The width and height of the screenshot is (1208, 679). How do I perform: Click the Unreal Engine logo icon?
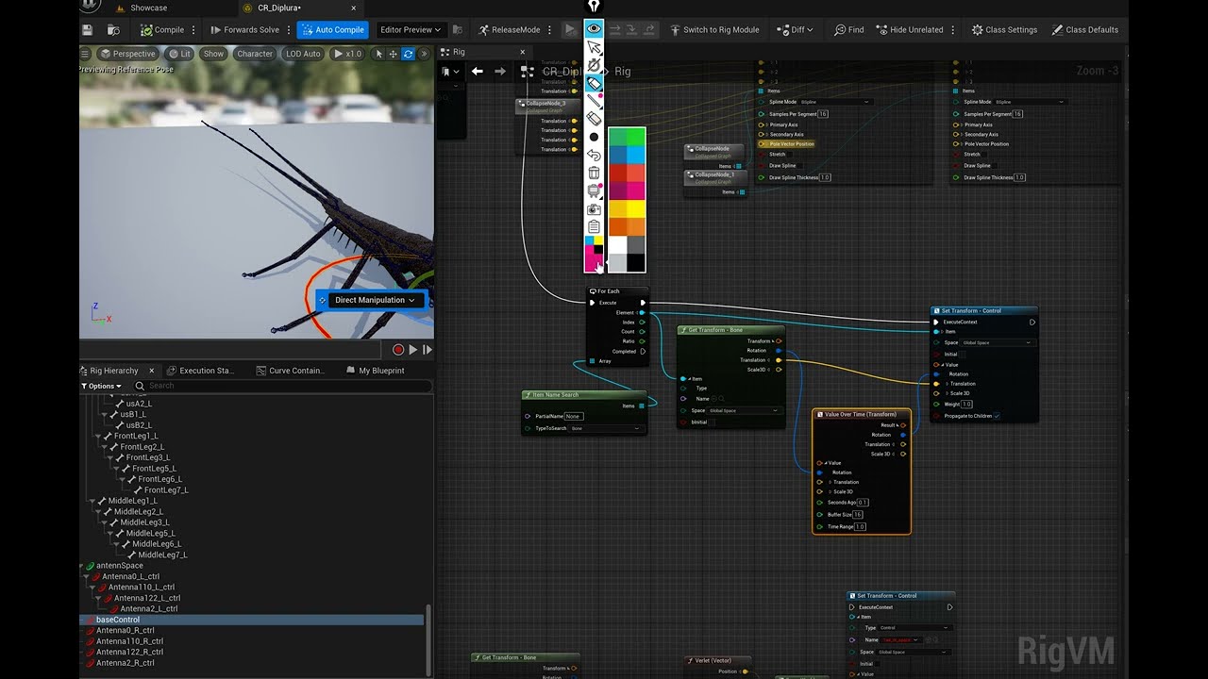(88, 6)
